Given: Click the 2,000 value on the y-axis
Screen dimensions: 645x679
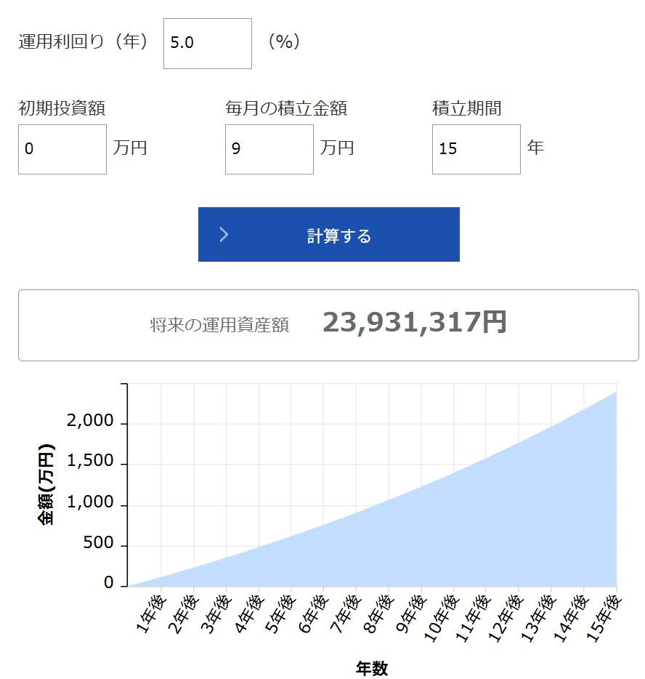Looking at the screenshot, I should click(90, 421).
